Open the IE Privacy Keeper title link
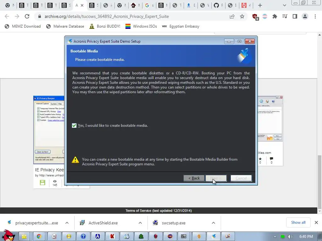This screenshot has height=241, width=322. 49,170
